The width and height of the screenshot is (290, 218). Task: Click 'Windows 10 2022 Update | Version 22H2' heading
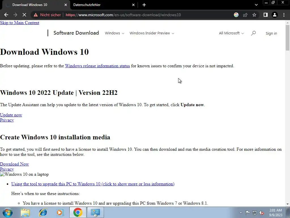point(59,93)
